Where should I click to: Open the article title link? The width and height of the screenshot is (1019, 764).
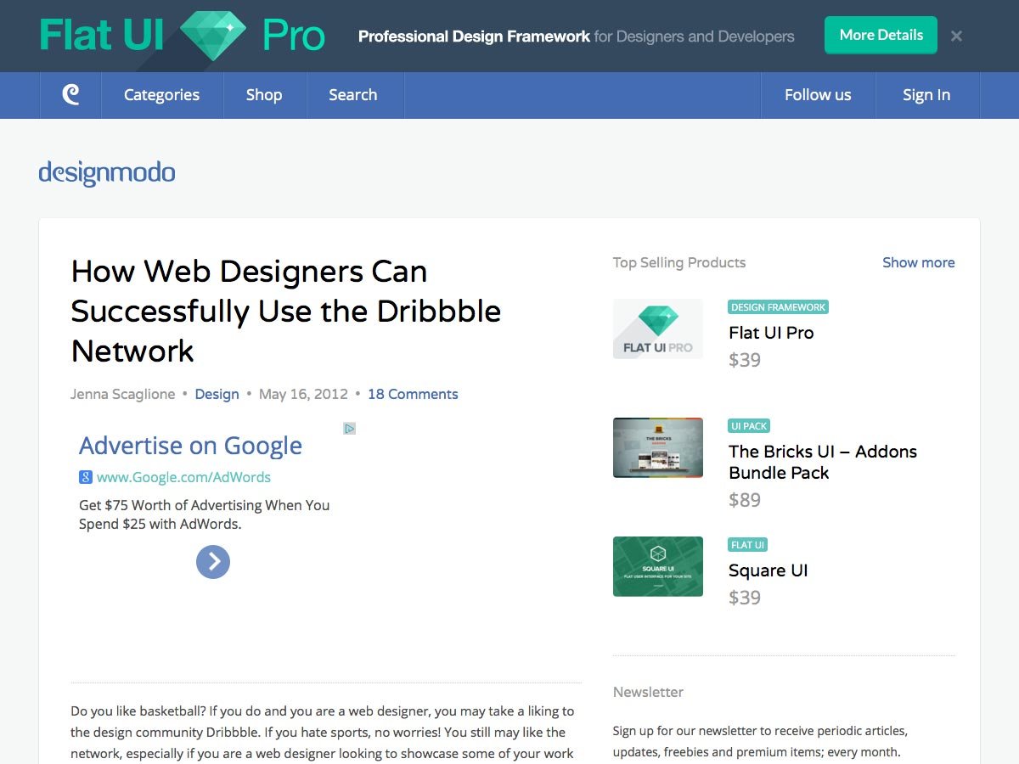(286, 311)
